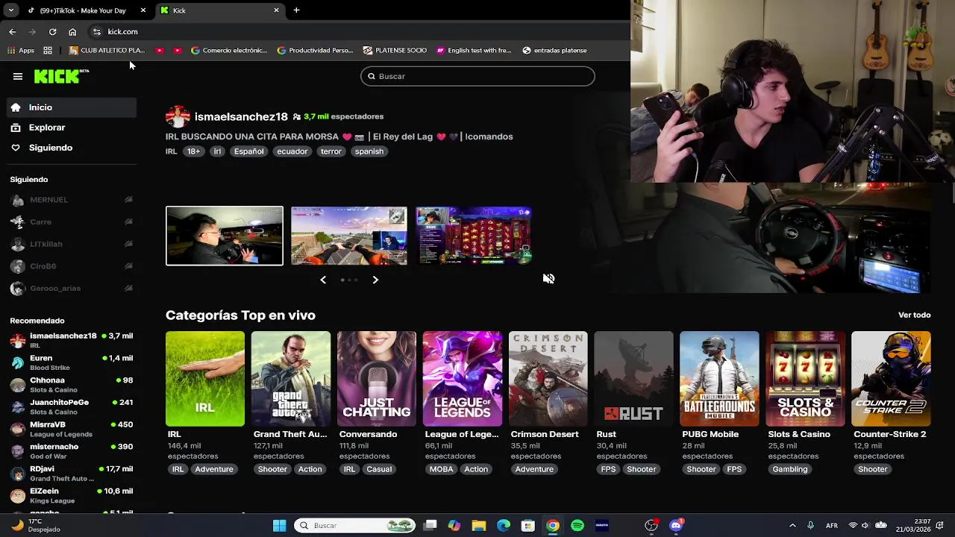The width and height of the screenshot is (955, 537).
Task: Open the League of Legends category card
Action: point(463,379)
